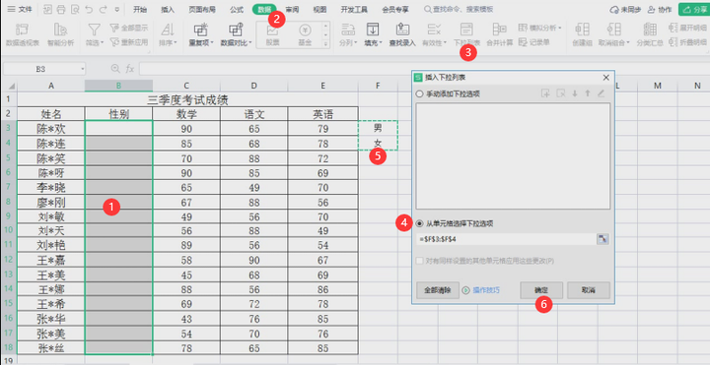Open the 文件 file menu
The image size is (710, 365).
[x=20, y=9]
